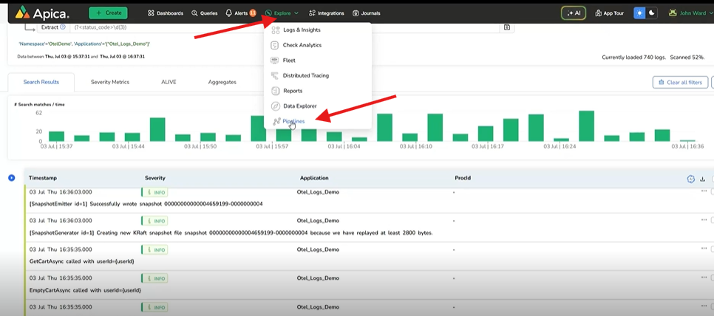The image size is (714, 316).
Task: Select Pipelines from the Explore menu
Action: [x=293, y=121]
